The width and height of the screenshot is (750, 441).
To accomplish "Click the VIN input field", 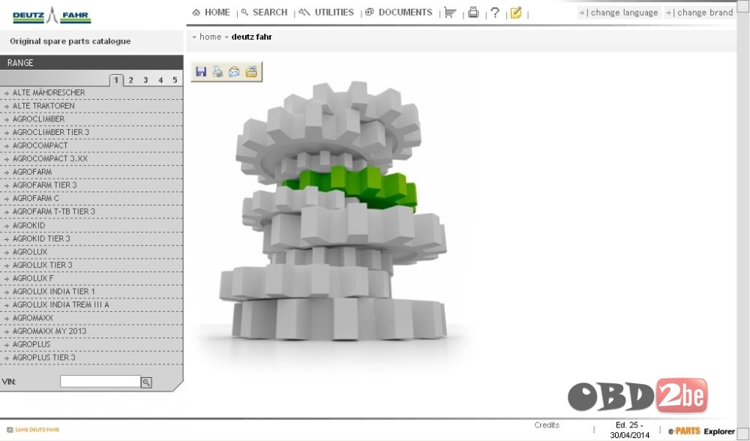I will point(100,381).
